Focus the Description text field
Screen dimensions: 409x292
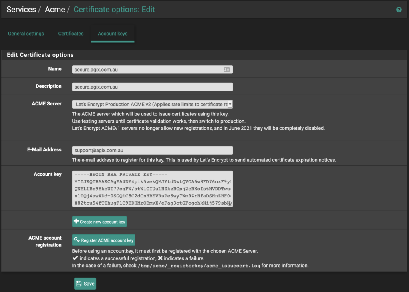coord(152,87)
